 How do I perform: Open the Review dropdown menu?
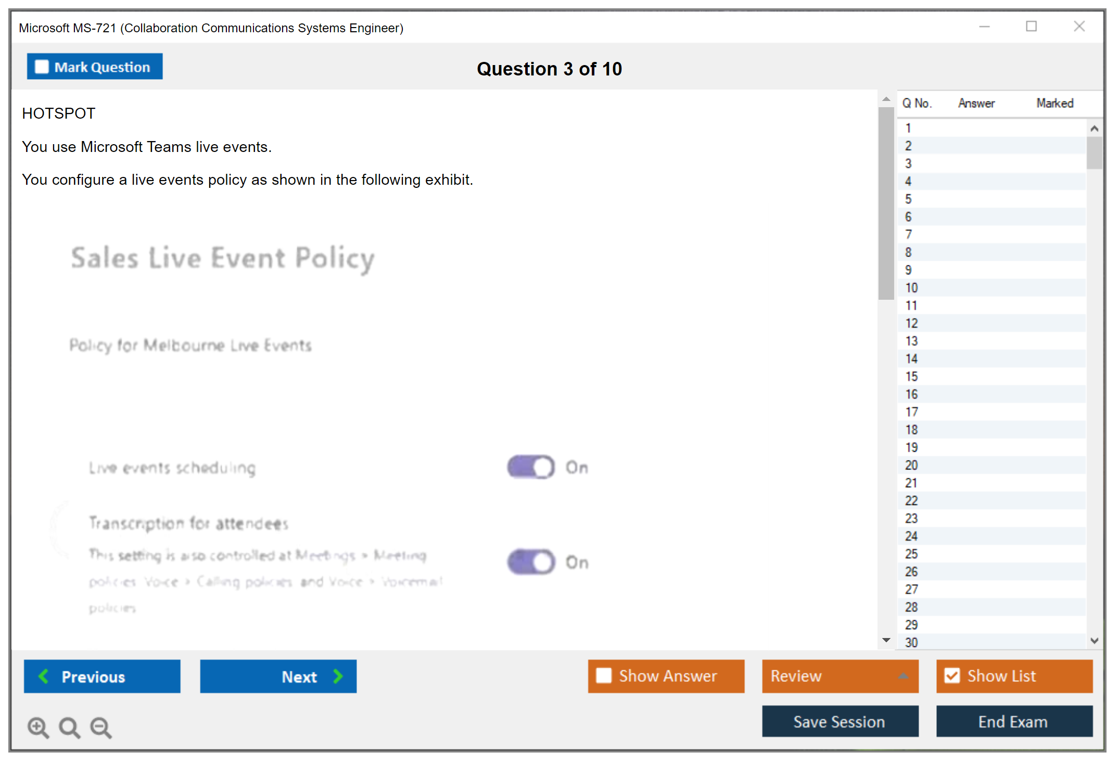(903, 676)
